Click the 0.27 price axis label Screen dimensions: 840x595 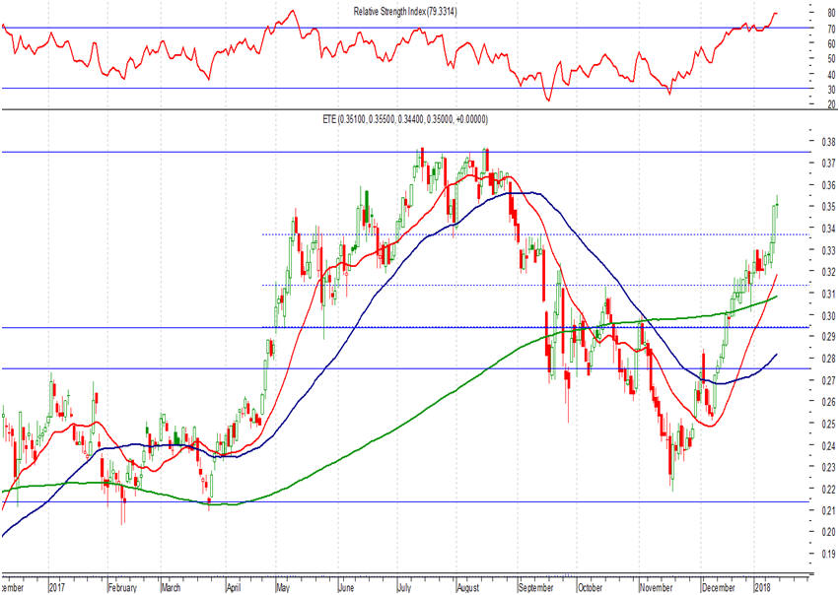click(829, 380)
